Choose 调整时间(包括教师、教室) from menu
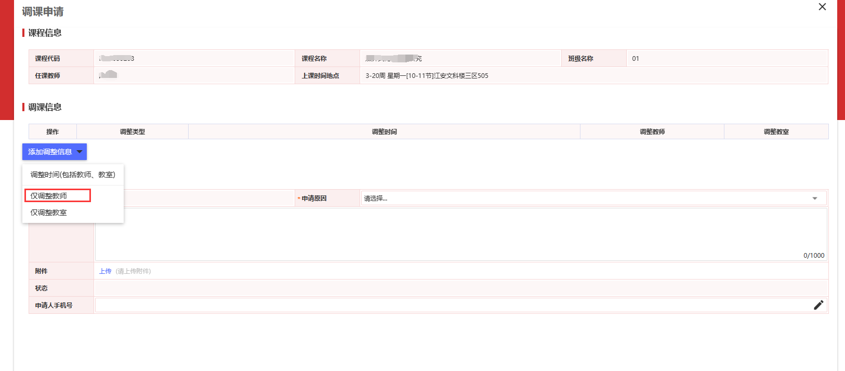This screenshot has width=845, height=371. tap(73, 175)
